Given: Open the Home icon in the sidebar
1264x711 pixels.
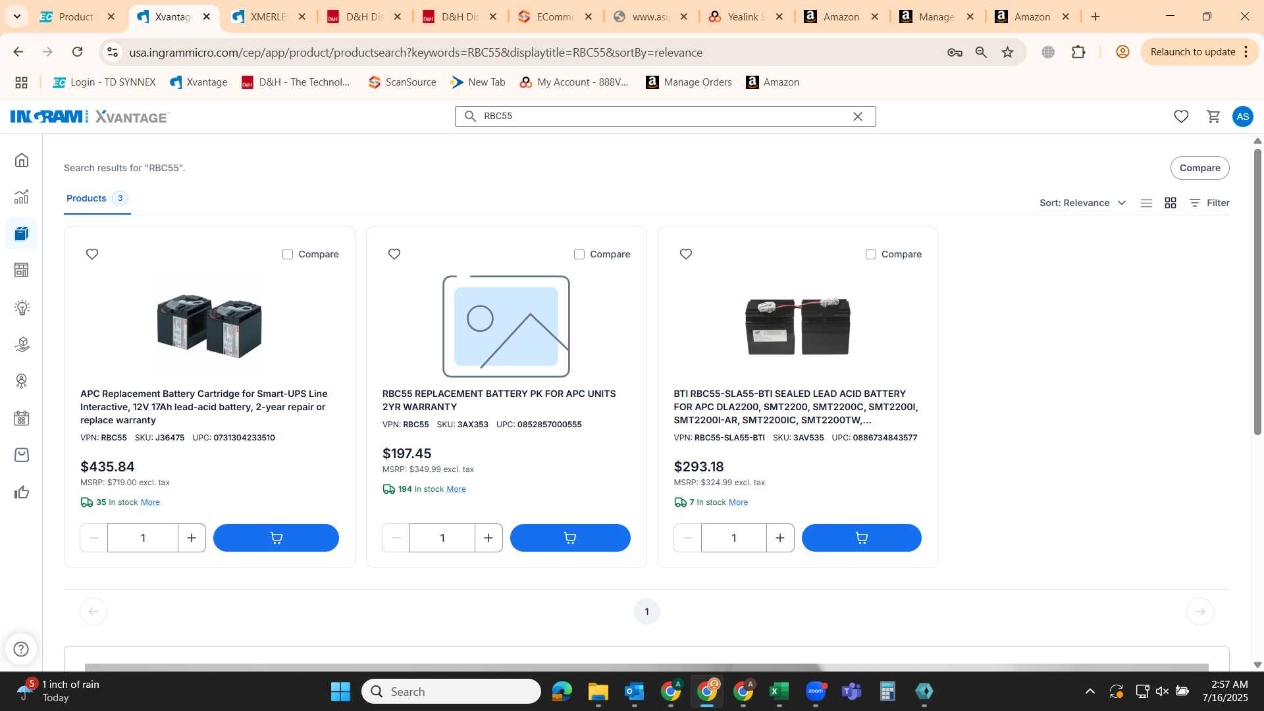Looking at the screenshot, I should (22, 160).
